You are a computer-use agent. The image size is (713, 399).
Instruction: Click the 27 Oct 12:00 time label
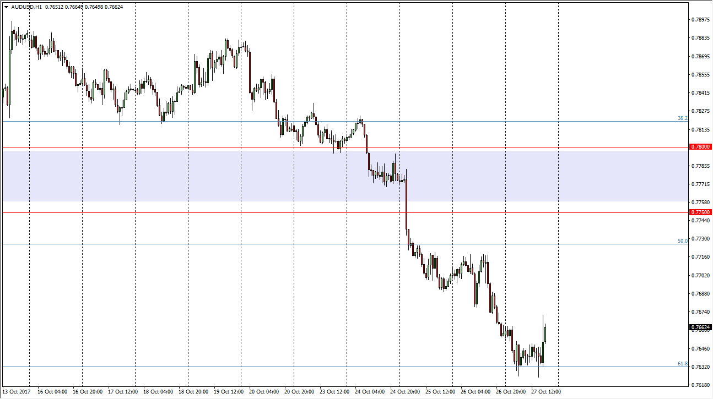pyautogui.click(x=545, y=392)
